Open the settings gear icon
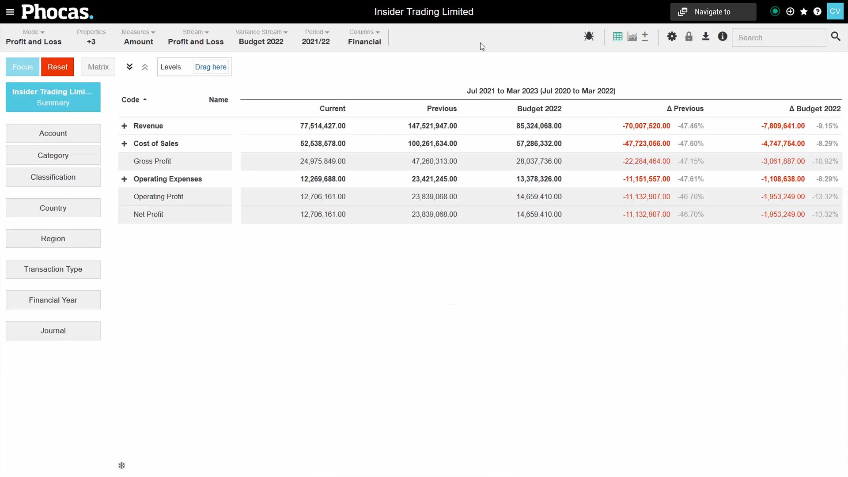 pos(672,37)
